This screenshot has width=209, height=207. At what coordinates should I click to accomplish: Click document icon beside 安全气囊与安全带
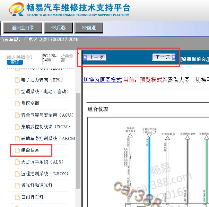pos(17,115)
